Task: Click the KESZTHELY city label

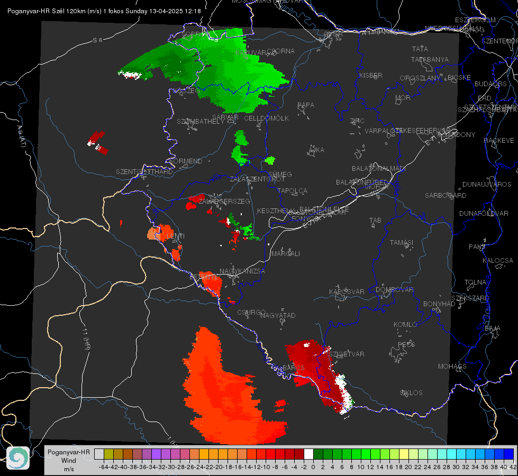Action: tap(276, 210)
